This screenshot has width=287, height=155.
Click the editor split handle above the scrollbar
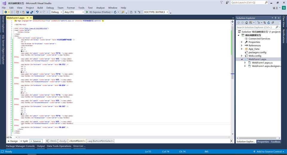233,22
